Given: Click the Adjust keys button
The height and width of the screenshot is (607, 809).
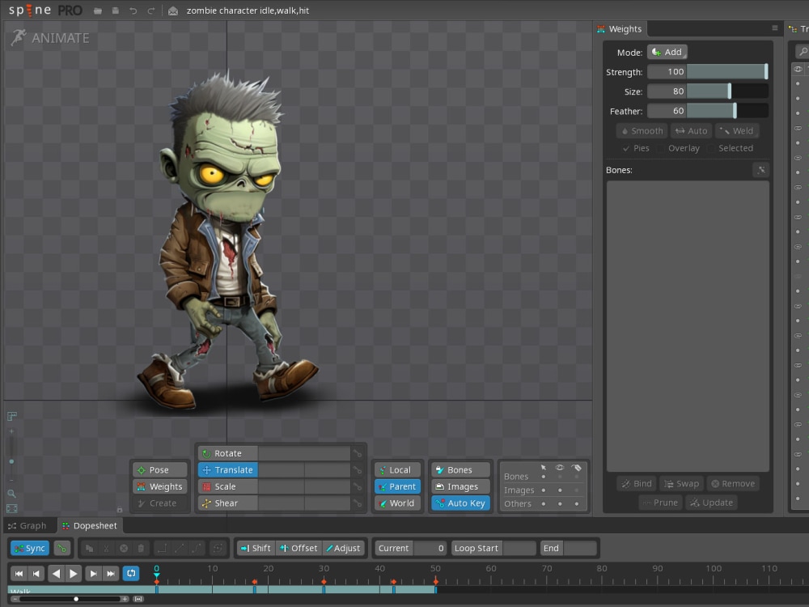Looking at the screenshot, I should [343, 548].
